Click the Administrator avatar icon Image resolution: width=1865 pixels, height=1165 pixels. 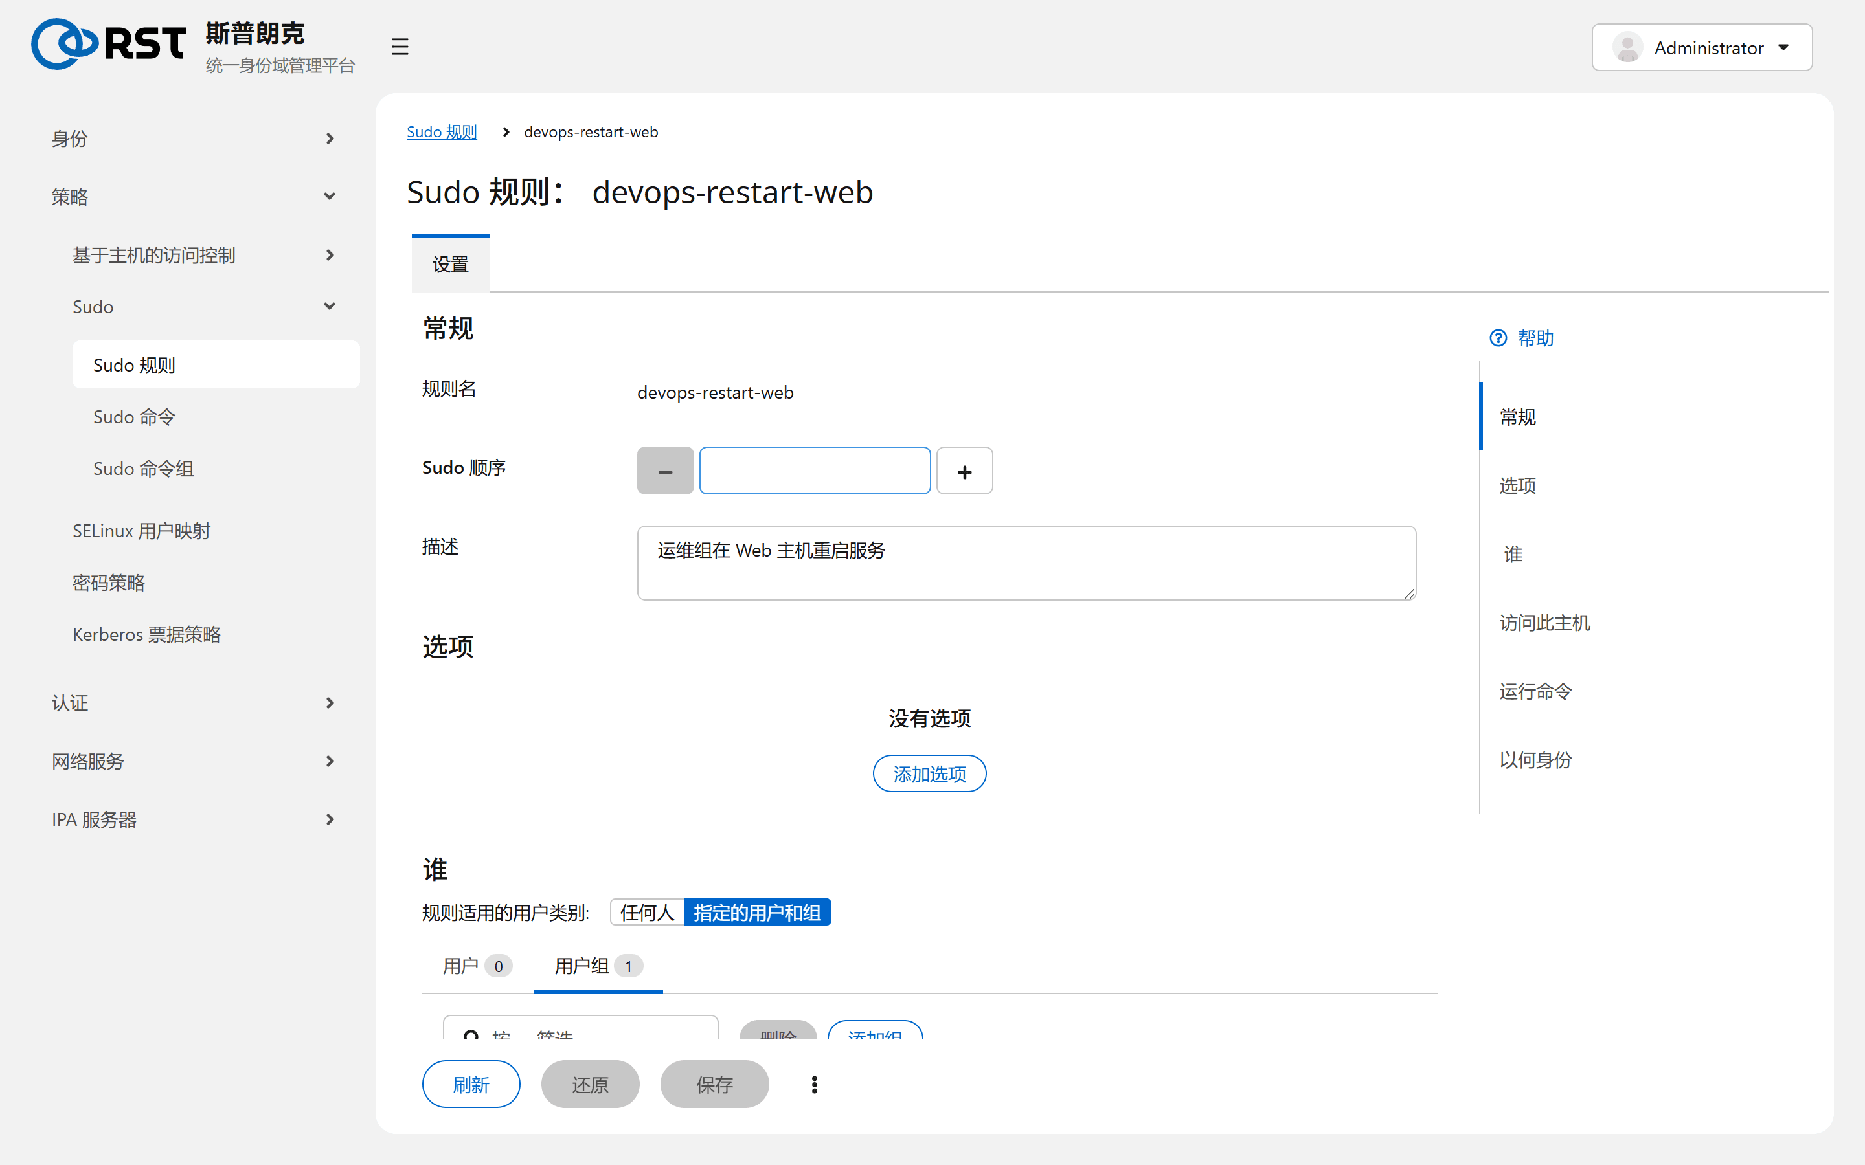(x=1627, y=48)
